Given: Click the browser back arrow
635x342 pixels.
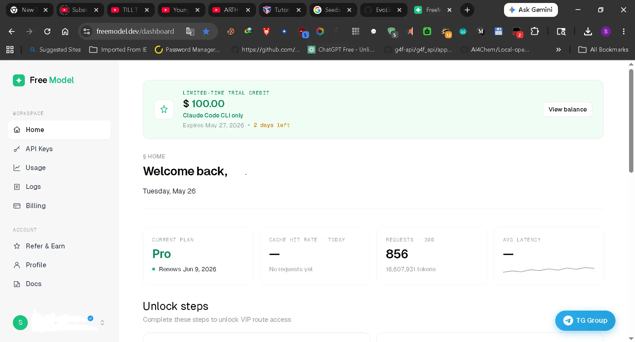Looking at the screenshot, I should click(x=12, y=31).
